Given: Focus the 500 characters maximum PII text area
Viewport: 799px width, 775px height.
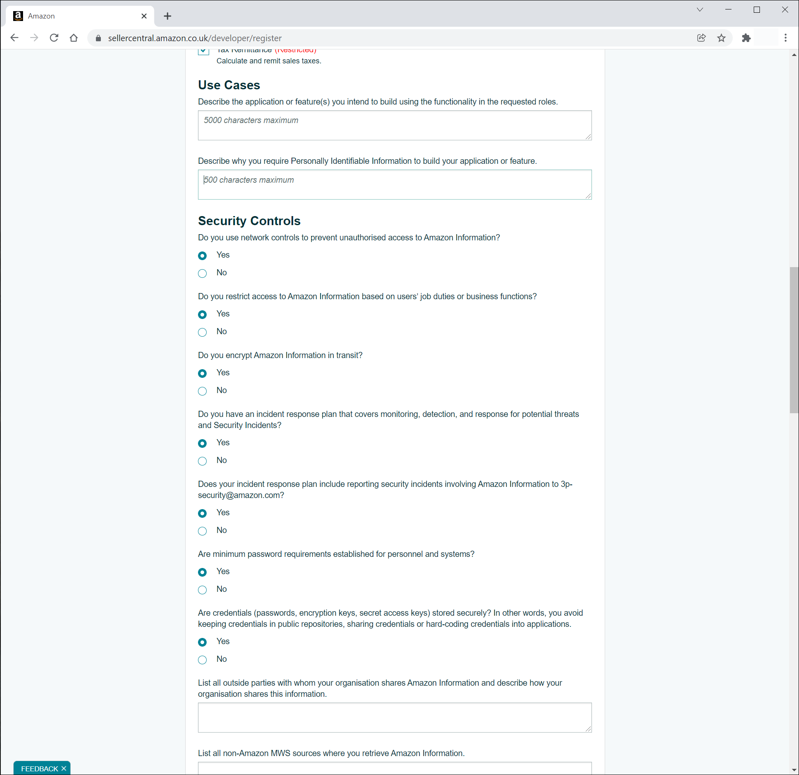Looking at the screenshot, I should pyautogui.click(x=395, y=184).
